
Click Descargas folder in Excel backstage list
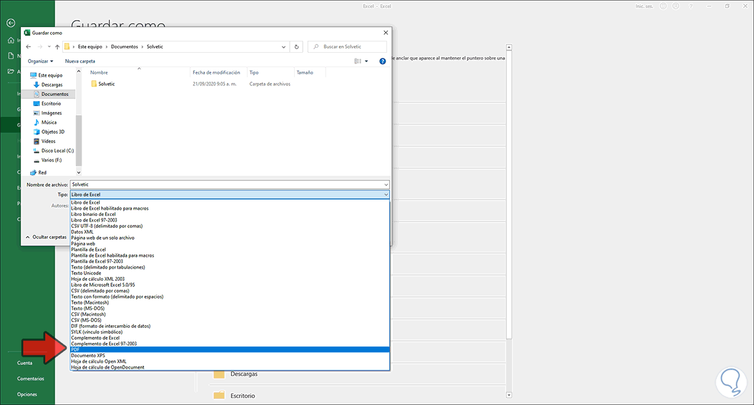[243, 374]
